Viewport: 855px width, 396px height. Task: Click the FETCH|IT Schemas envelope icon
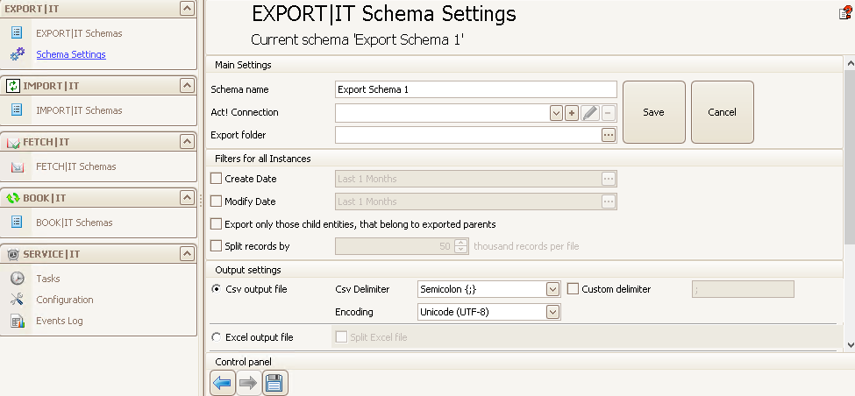click(17, 166)
